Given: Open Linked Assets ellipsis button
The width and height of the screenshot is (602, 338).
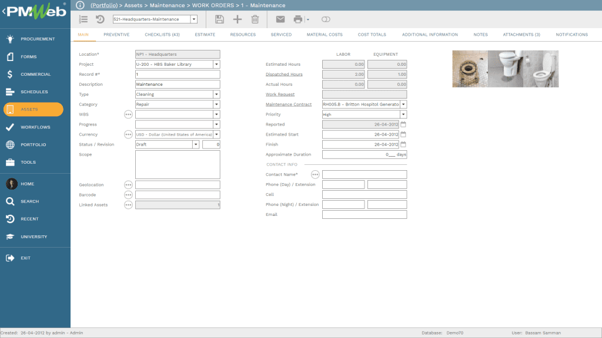Looking at the screenshot, I should click(128, 205).
